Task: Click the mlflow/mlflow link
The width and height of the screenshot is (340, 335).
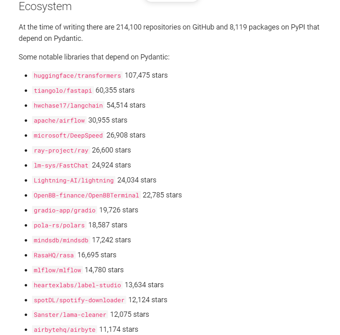Action: point(57,270)
